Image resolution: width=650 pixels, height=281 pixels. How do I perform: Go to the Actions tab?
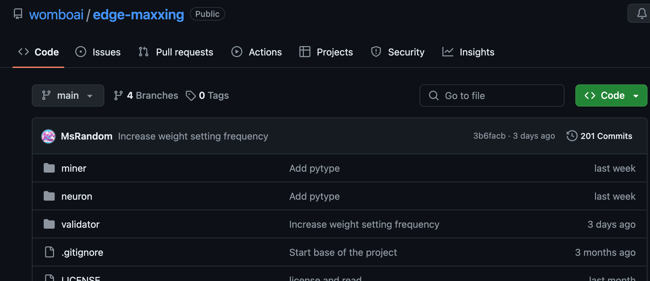pos(257,52)
